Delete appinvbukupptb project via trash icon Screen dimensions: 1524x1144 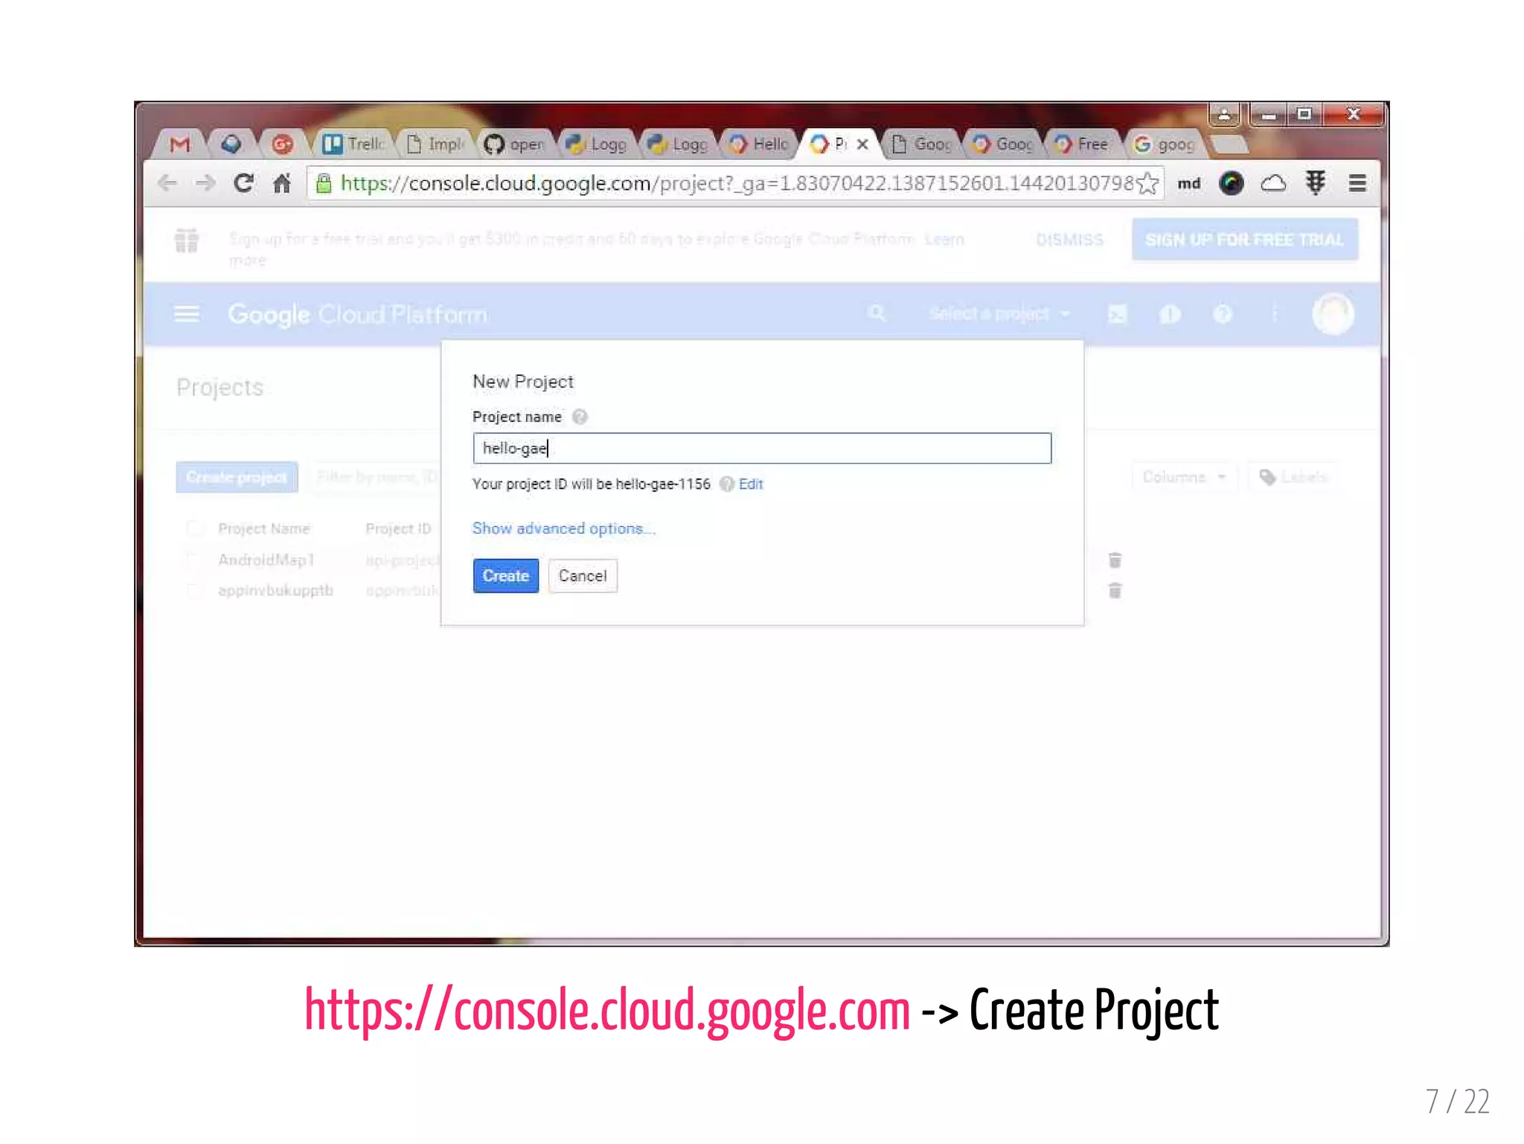tap(1114, 590)
